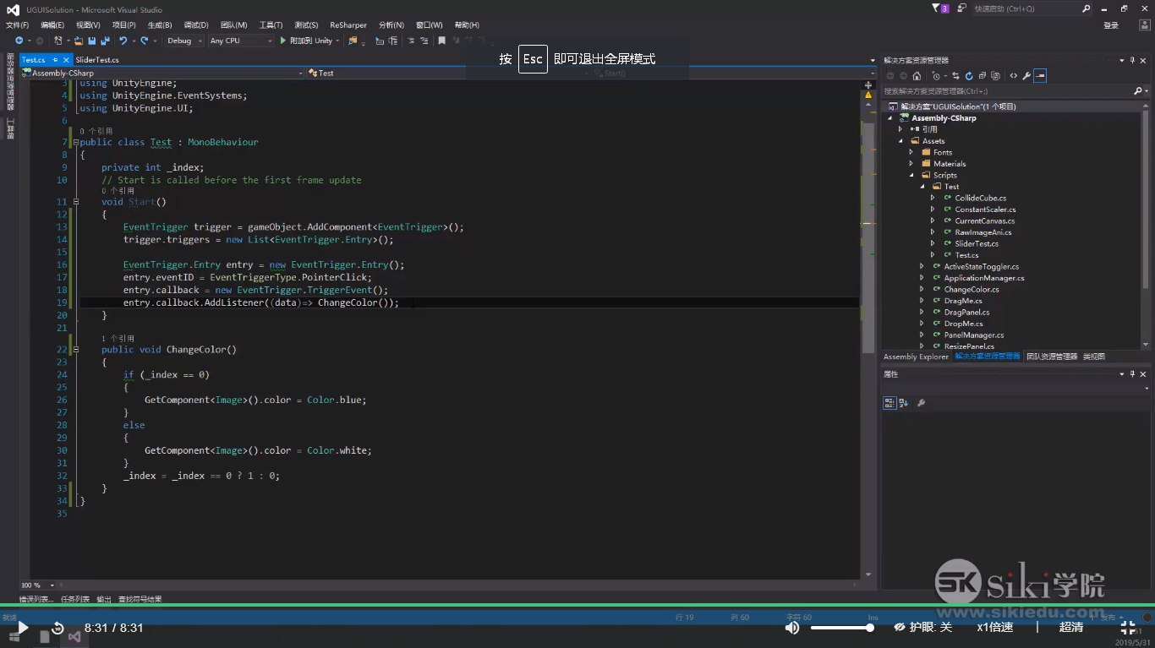The width and height of the screenshot is (1155, 648).
Task: Select SliderTest.cs in Solution Explorer
Action: pos(977,244)
